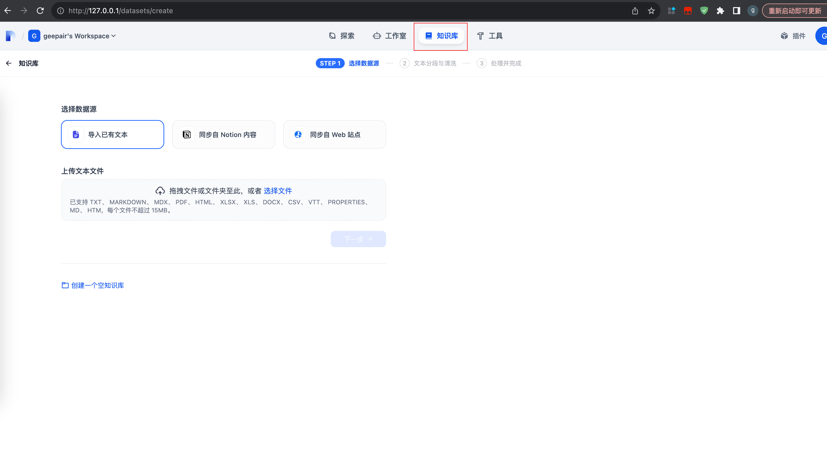
Task: Open the browser extensions puzzle icon
Action: pyautogui.click(x=720, y=11)
